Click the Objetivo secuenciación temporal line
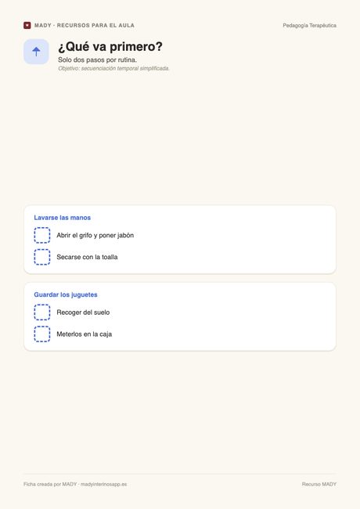This screenshot has width=360, height=509. tap(113, 68)
